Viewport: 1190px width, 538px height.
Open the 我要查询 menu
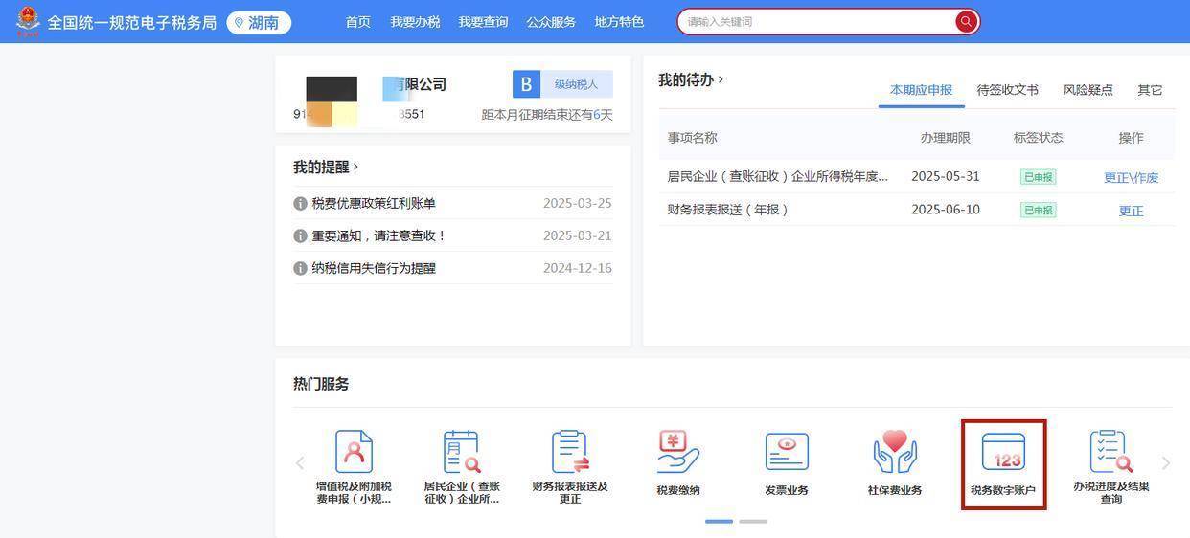pos(483,21)
